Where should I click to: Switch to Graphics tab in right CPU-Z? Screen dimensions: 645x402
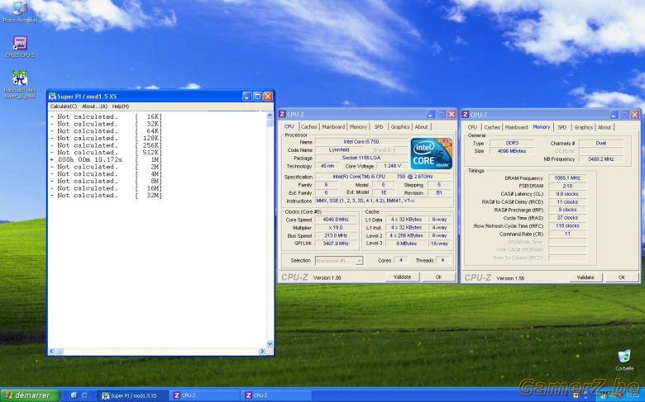click(583, 127)
